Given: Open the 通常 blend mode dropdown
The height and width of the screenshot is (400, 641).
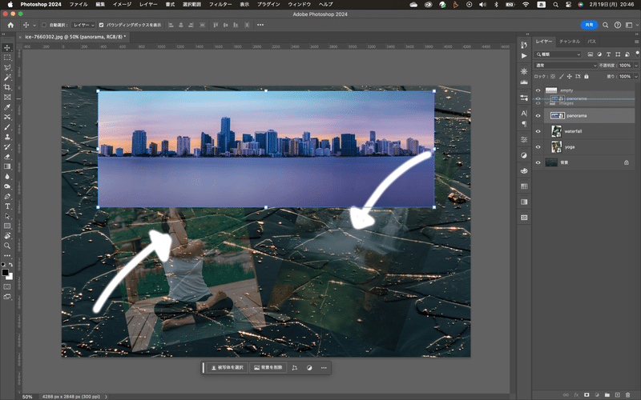Looking at the screenshot, I should coord(566,66).
